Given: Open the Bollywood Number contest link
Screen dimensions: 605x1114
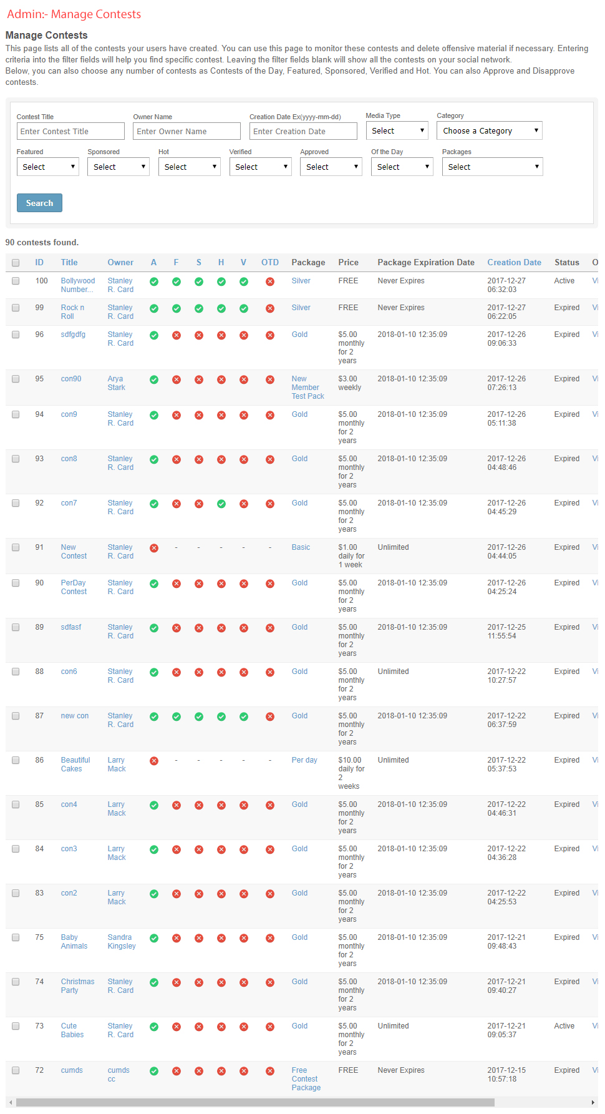Looking at the screenshot, I should (77, 285).
